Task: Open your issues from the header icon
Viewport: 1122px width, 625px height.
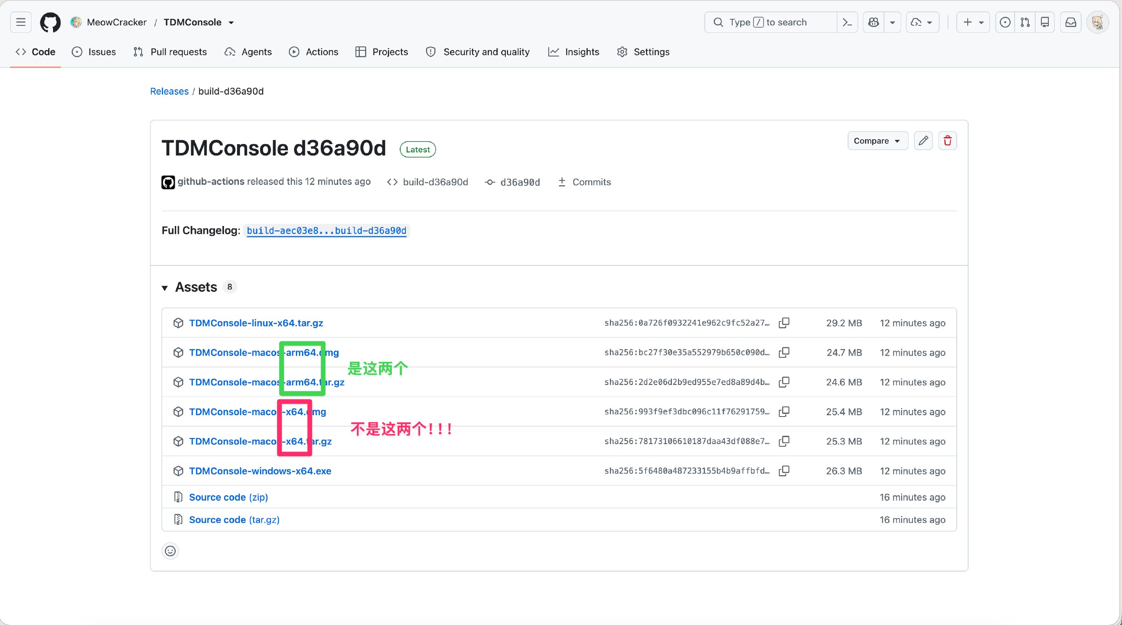Action: click(1005, 22)
